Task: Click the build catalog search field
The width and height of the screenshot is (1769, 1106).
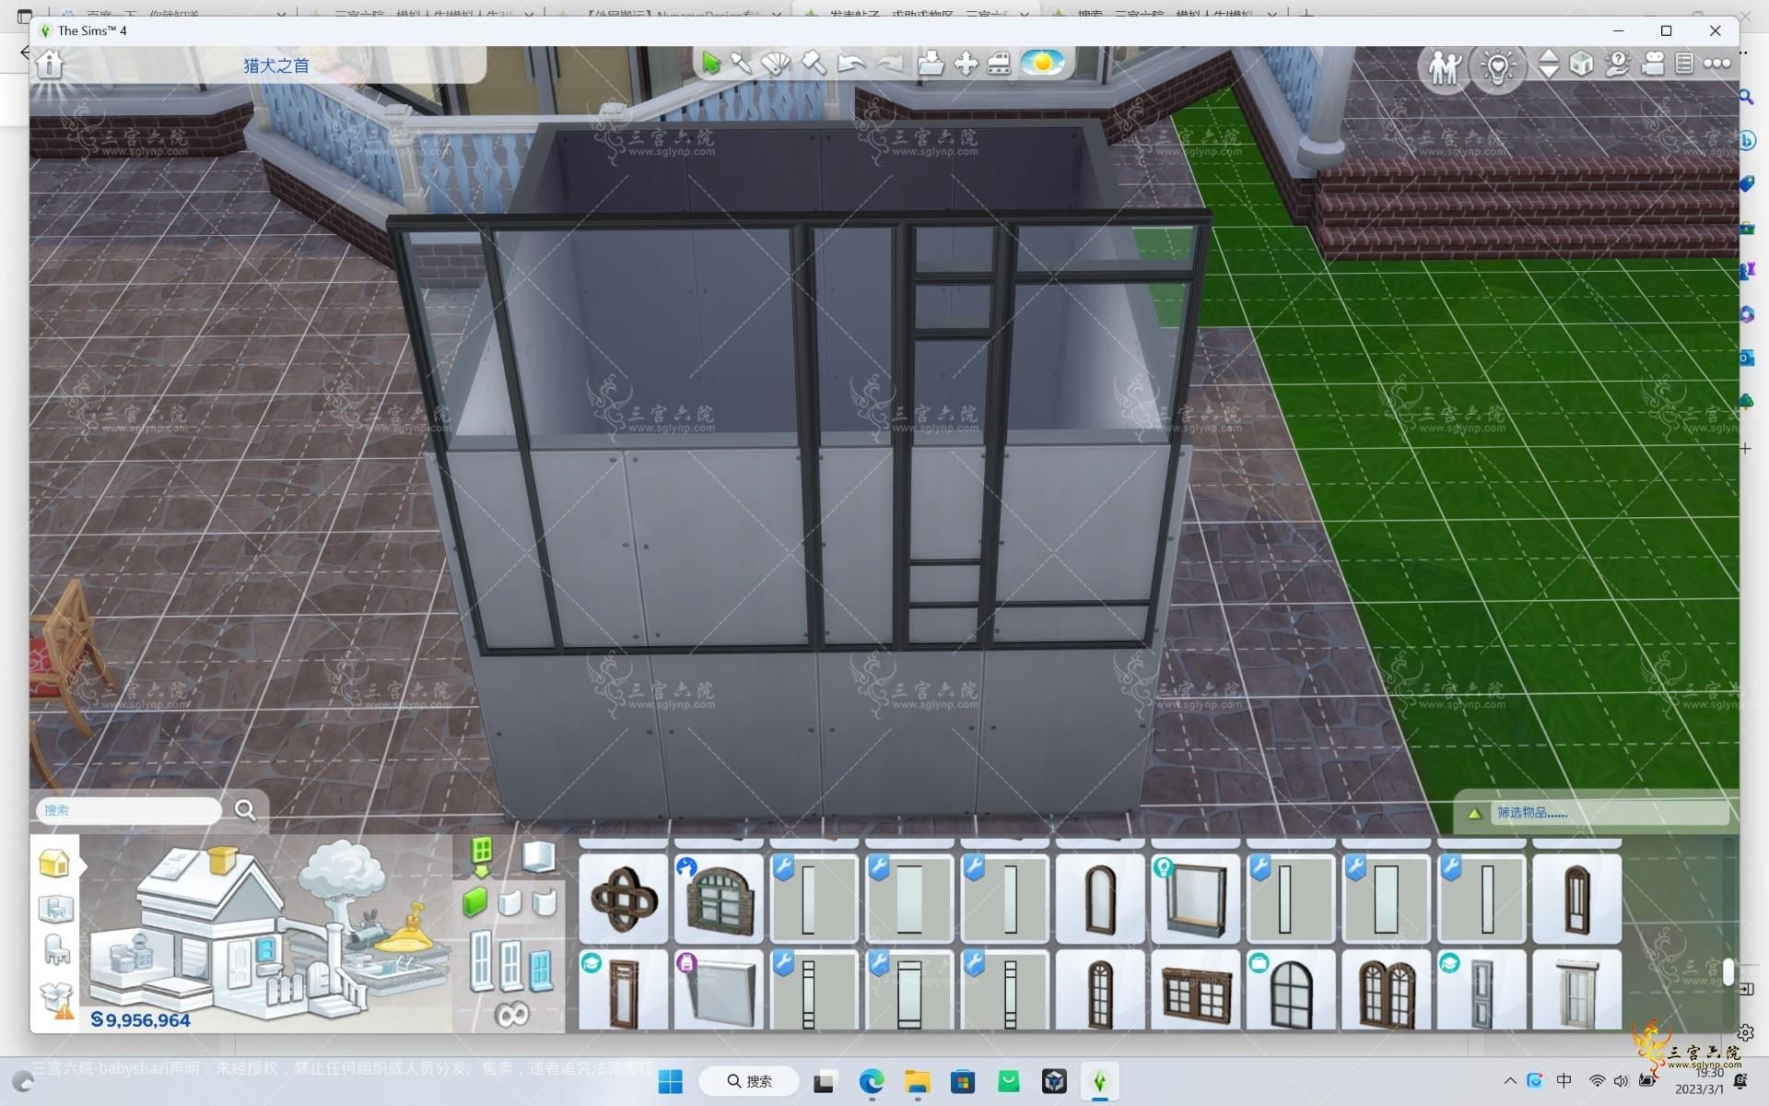Action: 129,810
